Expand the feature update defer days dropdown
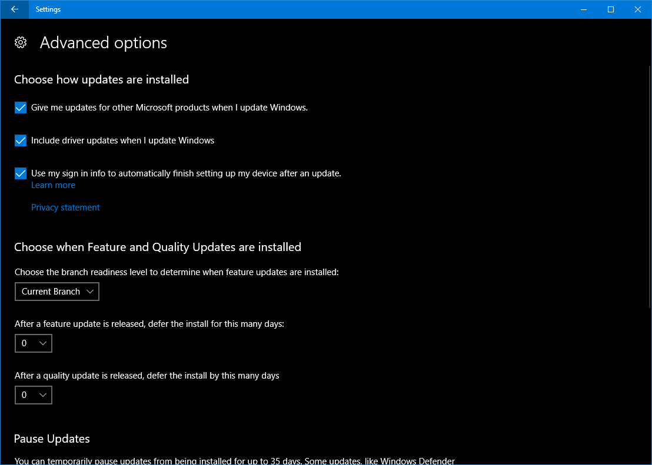The height and width of the screenshot is (465, 652). tap(34, 343)
